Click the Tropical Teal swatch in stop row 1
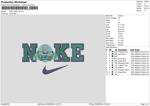Viewport: 150px width, 106px height. click(x=112, y=52)
